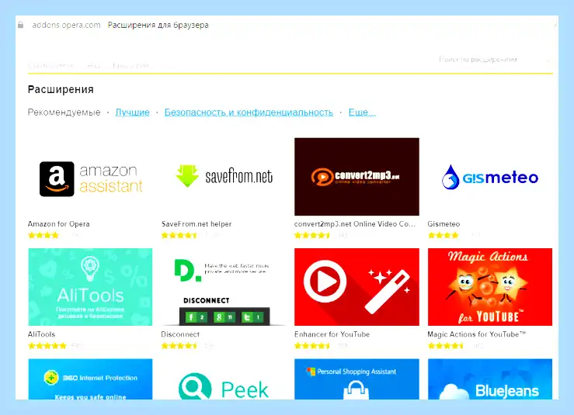Select the 'Рекомендуемые' category
Viewport: 574px width, 415px height.
tap(64, 112)
